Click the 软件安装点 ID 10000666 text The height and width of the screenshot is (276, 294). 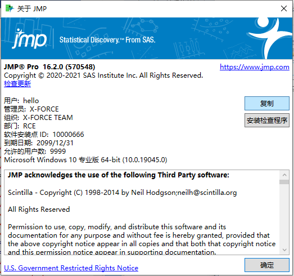click(x=44, y=135)
